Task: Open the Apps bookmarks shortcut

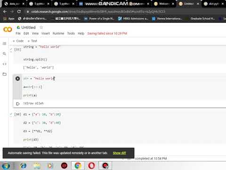Action: [x=9, y=18]
